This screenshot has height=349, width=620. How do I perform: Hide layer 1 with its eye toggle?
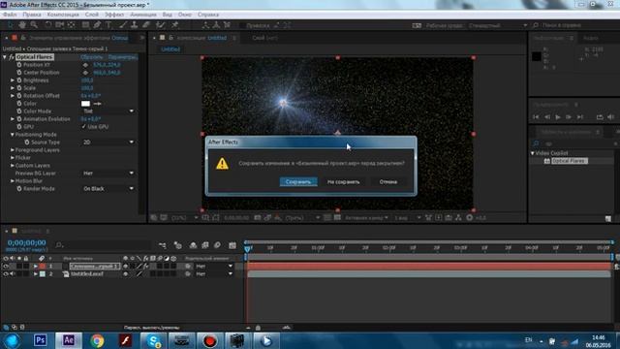pos(6,267)
